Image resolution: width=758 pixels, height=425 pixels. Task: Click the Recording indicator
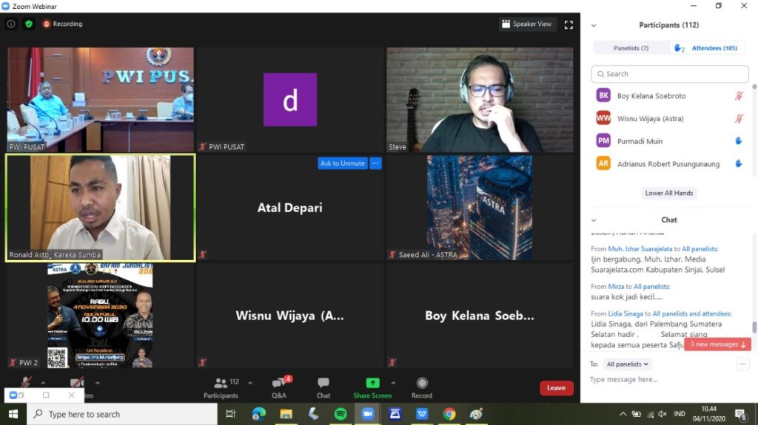click(62, 24)
